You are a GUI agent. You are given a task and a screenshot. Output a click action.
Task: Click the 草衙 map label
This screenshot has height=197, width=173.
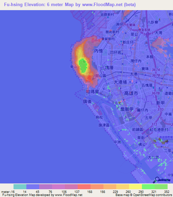[141, 138]
